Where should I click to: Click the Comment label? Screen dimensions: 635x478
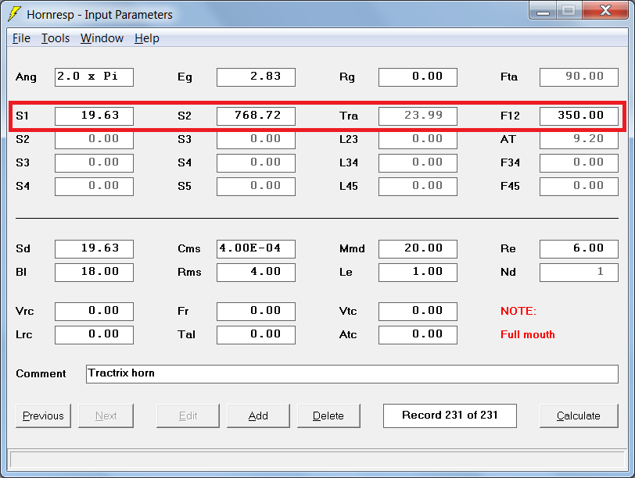[x=41, y=373]
